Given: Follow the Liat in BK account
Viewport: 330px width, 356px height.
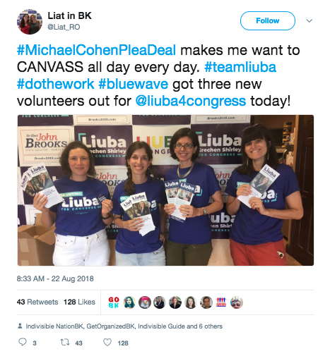Looking at the screenshot, I should pos(268,20).
